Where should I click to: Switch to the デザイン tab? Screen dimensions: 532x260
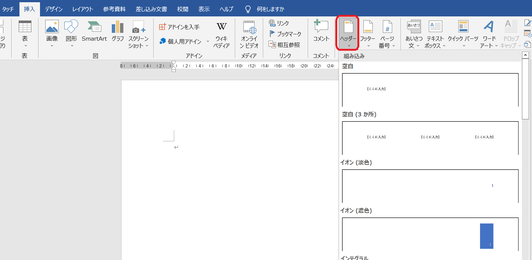[x=54, y=9]
